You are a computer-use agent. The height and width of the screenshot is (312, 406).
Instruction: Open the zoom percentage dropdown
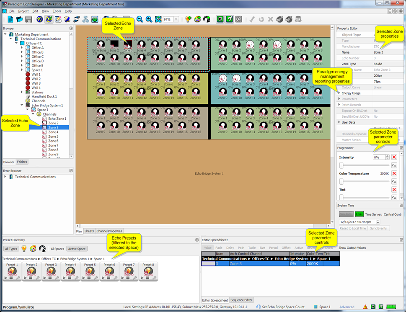(176, 19)
